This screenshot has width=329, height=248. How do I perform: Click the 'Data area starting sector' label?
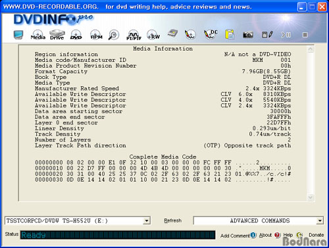[x=78, y=111]
